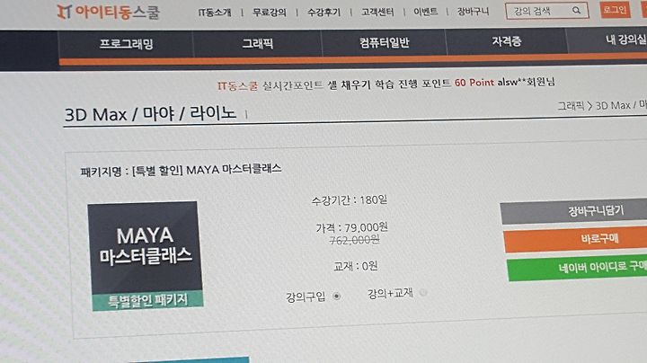647x363 pixels.
Task: Click the orange 바로구매 button
Action: coord(576,239)
